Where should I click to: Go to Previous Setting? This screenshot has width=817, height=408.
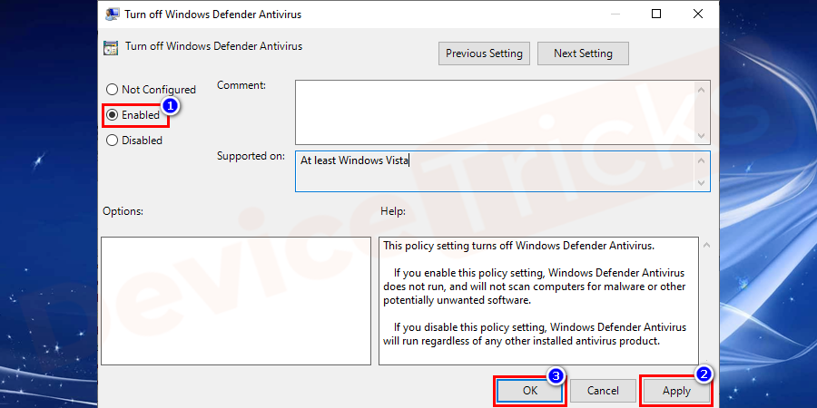tap(484, 53)
